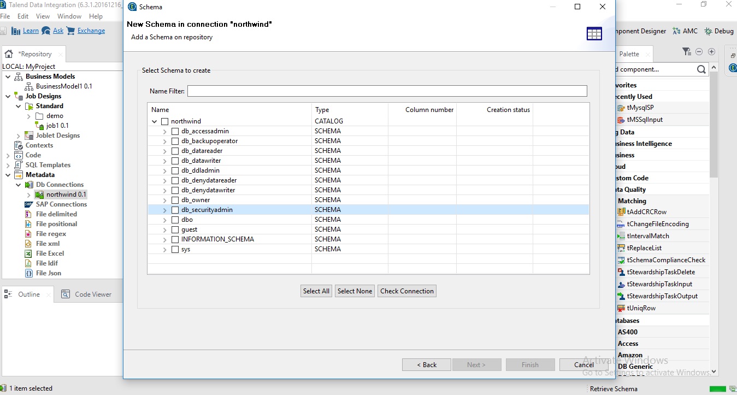The image size is (737, 395).
Task: Expand the db_ddladmin schema node
Action: click(x=165, y=170)
